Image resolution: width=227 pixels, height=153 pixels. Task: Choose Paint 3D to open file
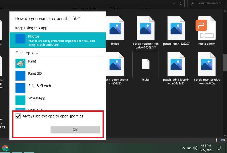pos(58,76)
